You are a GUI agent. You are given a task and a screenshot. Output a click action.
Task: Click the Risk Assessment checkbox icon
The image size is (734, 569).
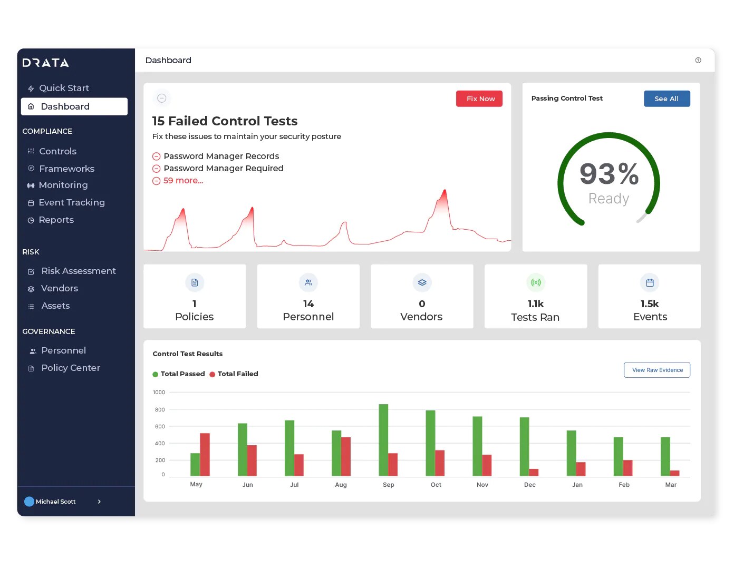tap(31, 271)
